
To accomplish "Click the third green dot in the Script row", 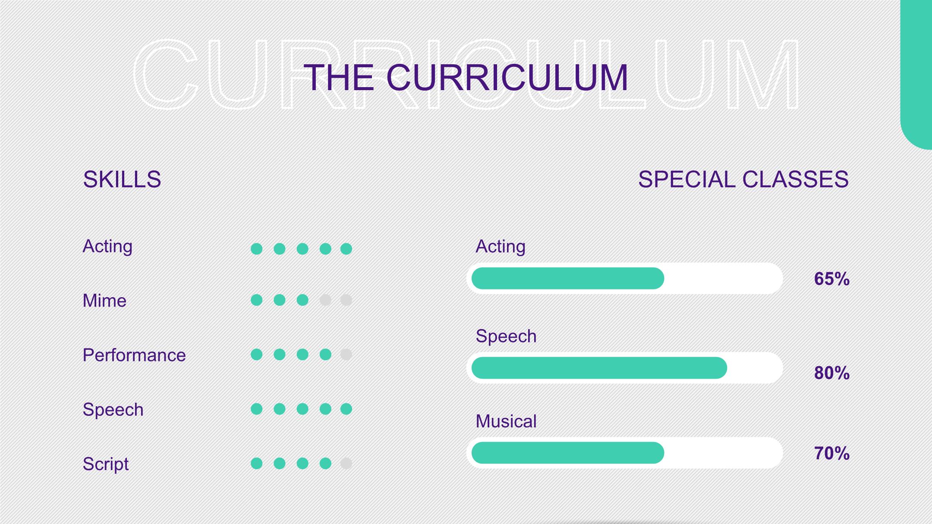I will [302, 464].
